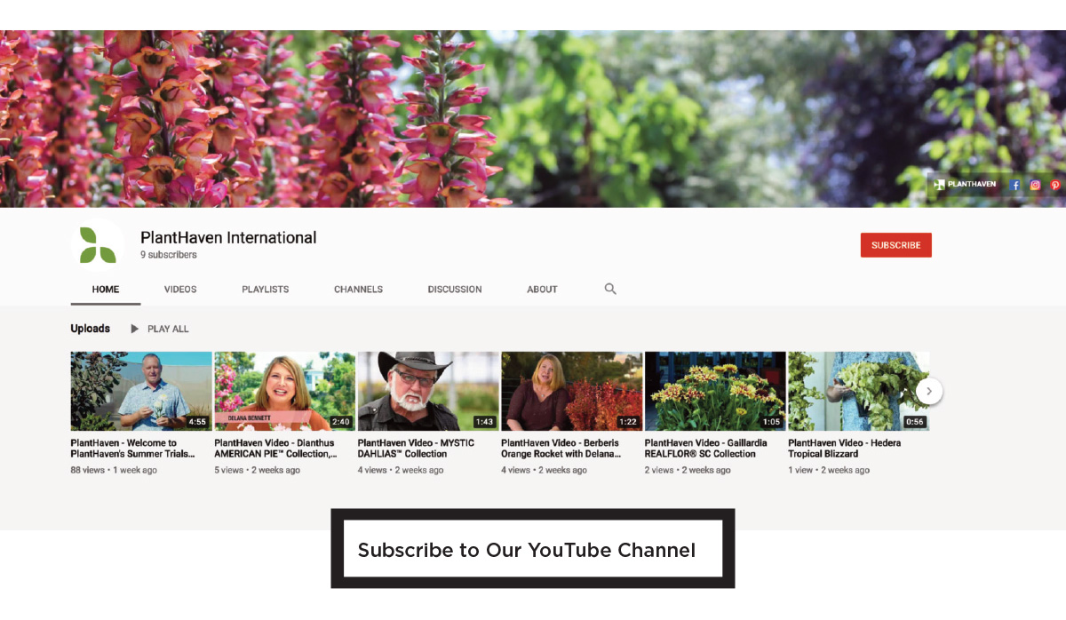Click the Uploads section heading
Image resolution: width=1066 pixels, height=620 pixels.
pyautogui.click(x=91, y=329)
